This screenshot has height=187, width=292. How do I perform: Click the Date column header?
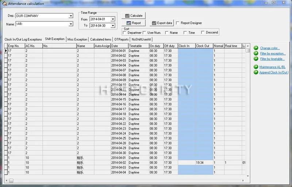click(120, 46)
